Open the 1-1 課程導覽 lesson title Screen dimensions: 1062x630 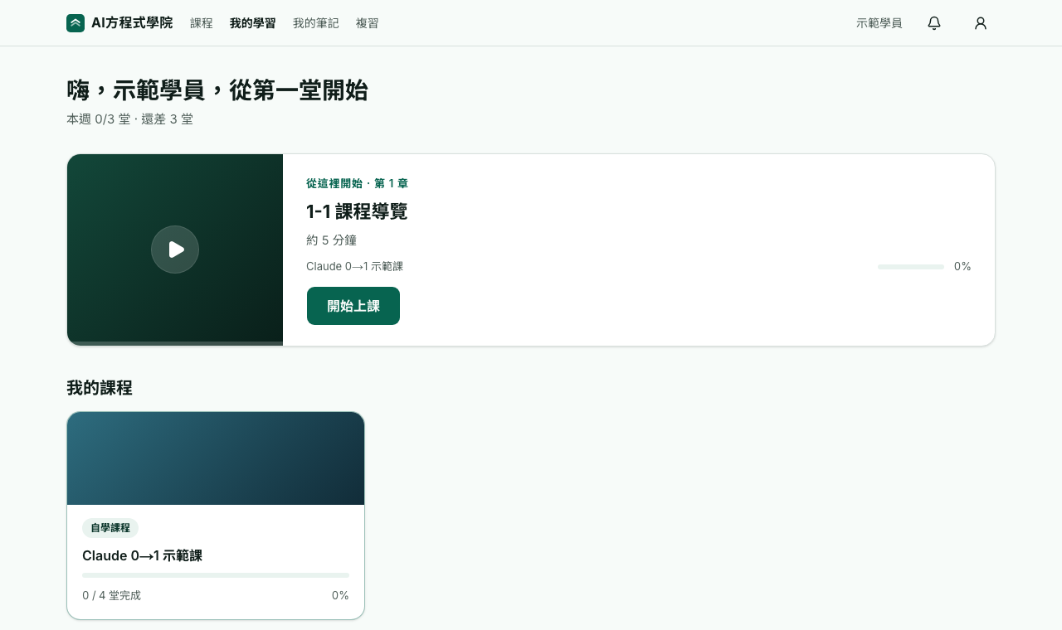pyautogui.click(x=357, y=211)
